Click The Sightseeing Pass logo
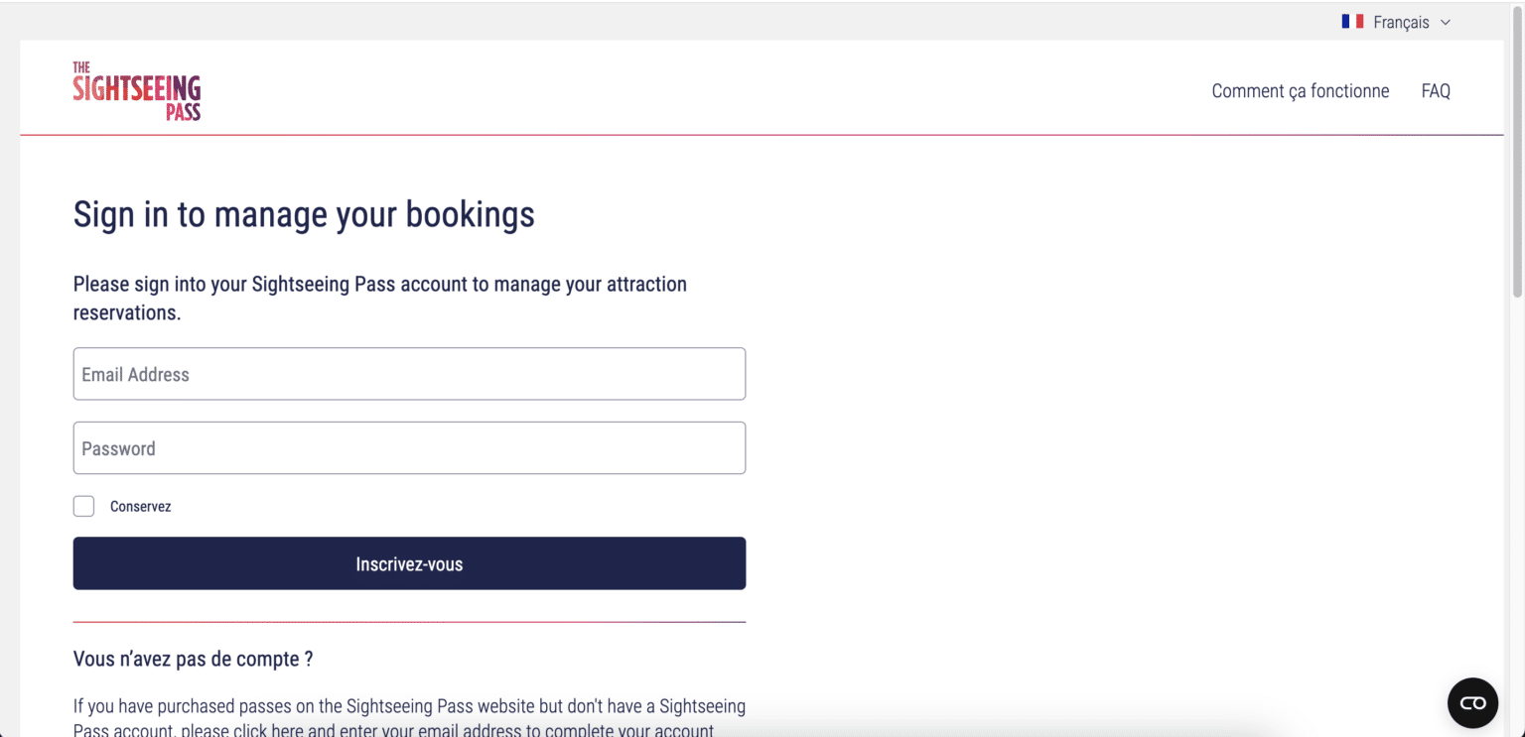The width and height of the screenshot is (1525, 737). tap(137, 91)
